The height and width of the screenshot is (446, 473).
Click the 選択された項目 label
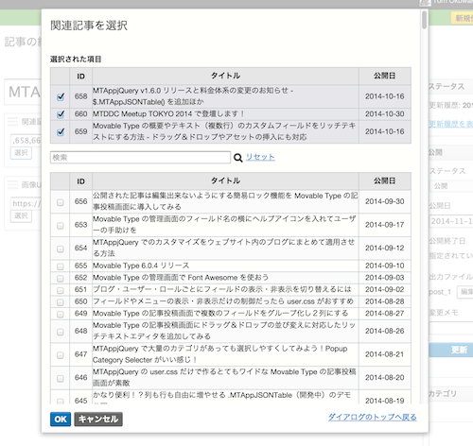pos(76,59)
